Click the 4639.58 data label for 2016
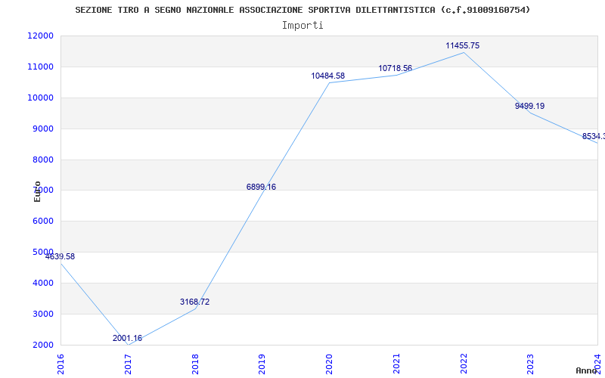The height and width of the screenshot is (378, 605). (60, 256)
